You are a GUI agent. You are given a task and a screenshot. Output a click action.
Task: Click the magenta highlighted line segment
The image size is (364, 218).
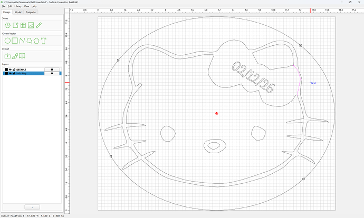click(x=299, y=80)
